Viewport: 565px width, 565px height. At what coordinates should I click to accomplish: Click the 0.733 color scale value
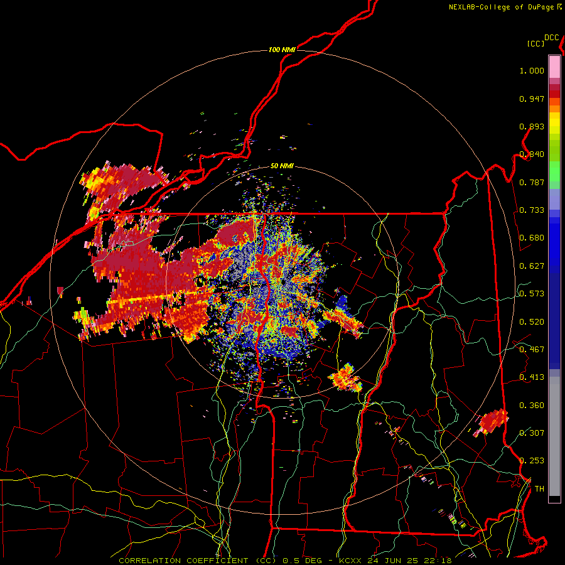[x=532, y=210]
